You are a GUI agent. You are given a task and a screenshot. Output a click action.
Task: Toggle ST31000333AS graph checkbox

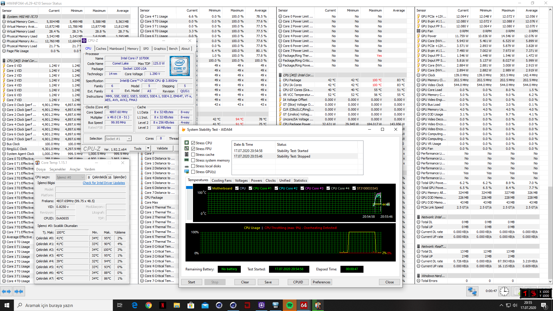click(x=354, y=188)
